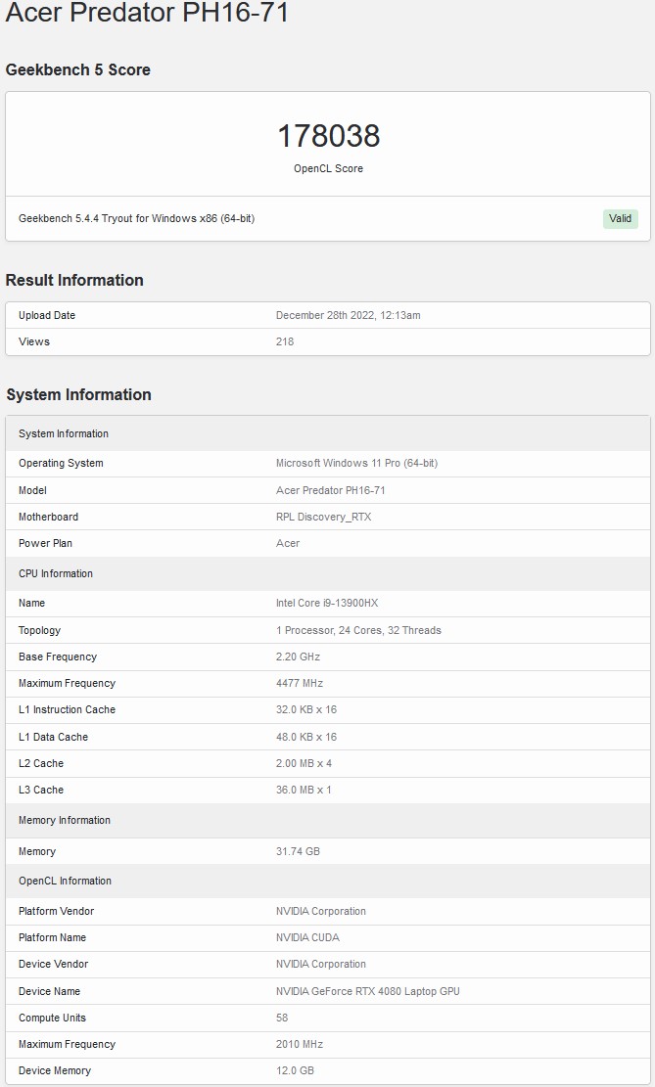This screenshot has height=1087, width=655.
Task: Click Intel Core i9-13900HX CPU name
Action: tap(327, 603)
